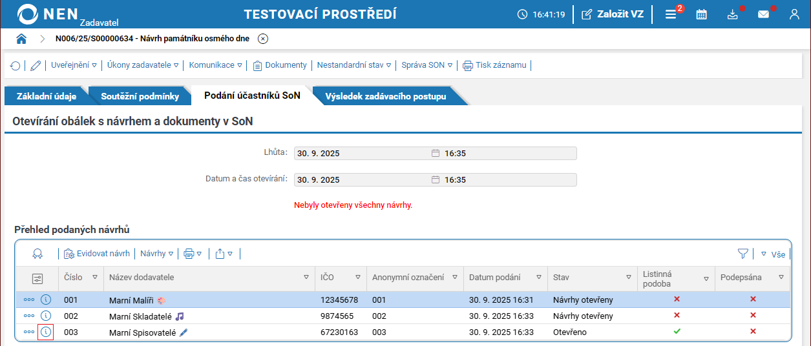Click the breadcrumb chevron after home icon
The image size is (811, 346).
tap(43, 39)
